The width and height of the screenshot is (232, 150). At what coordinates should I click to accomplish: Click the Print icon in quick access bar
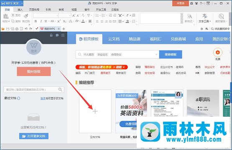[x=17, y=29]
